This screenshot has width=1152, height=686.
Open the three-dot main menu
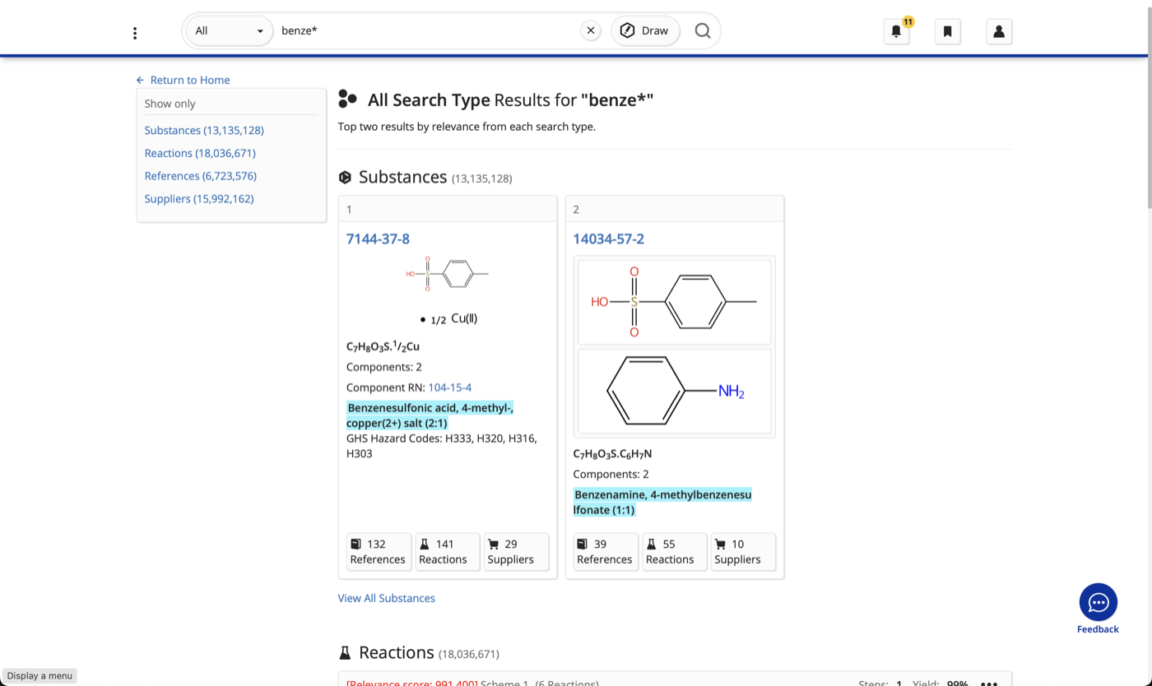tap(135, 33)
